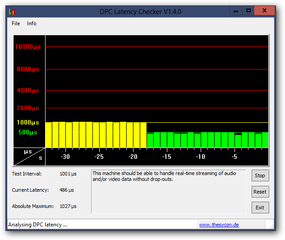Click the -30 time axis label
The image size is (285, 240).
pos(65,157)
